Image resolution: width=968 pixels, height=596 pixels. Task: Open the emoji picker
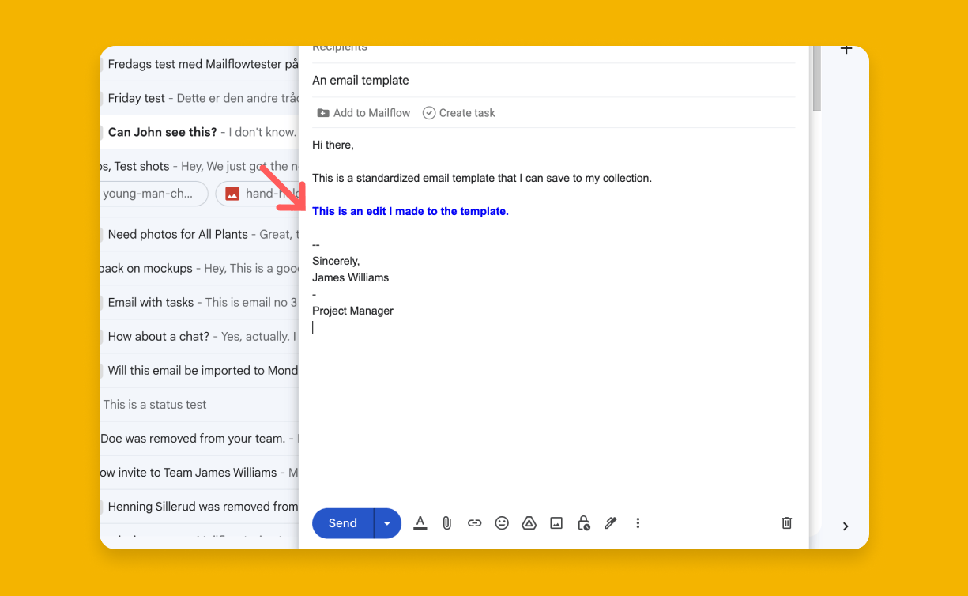502,522
